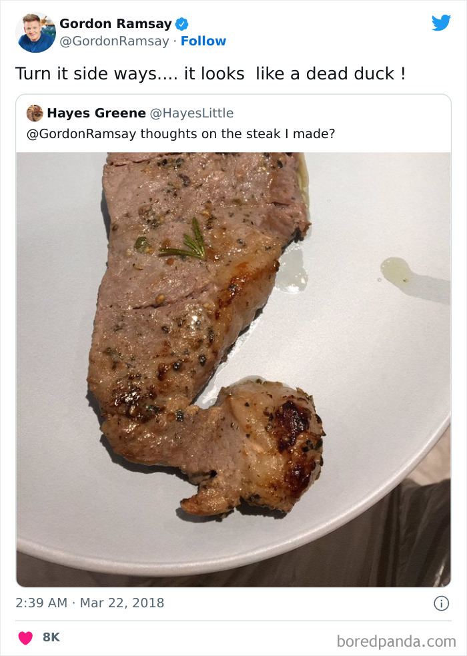This screenshot has width=467, height=656.
Task: Toggle following Gordon Ramsay
Action: click(204, 41)
